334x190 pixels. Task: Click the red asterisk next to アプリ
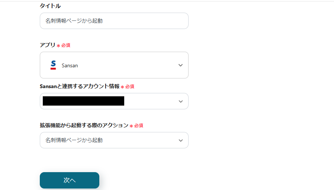(x=58, y=46)
